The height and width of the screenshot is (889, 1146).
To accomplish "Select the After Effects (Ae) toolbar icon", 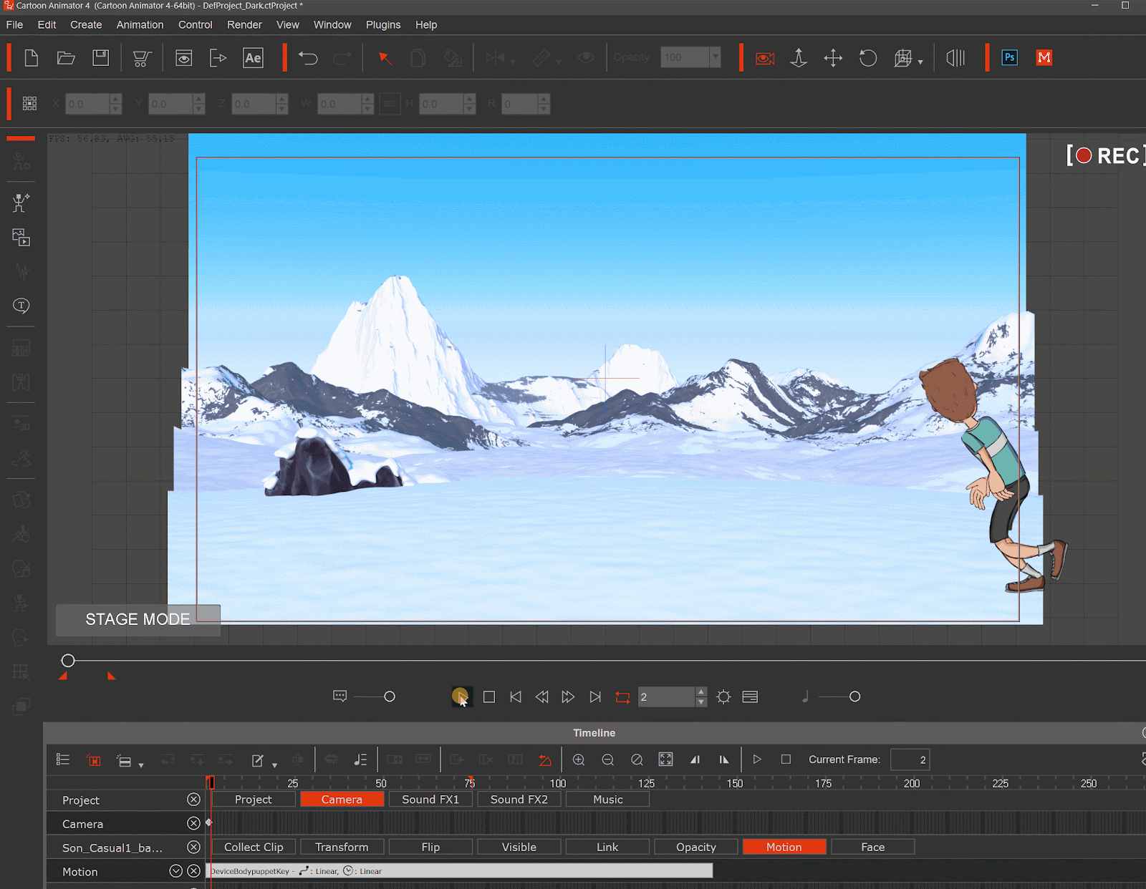I will 253,57.
